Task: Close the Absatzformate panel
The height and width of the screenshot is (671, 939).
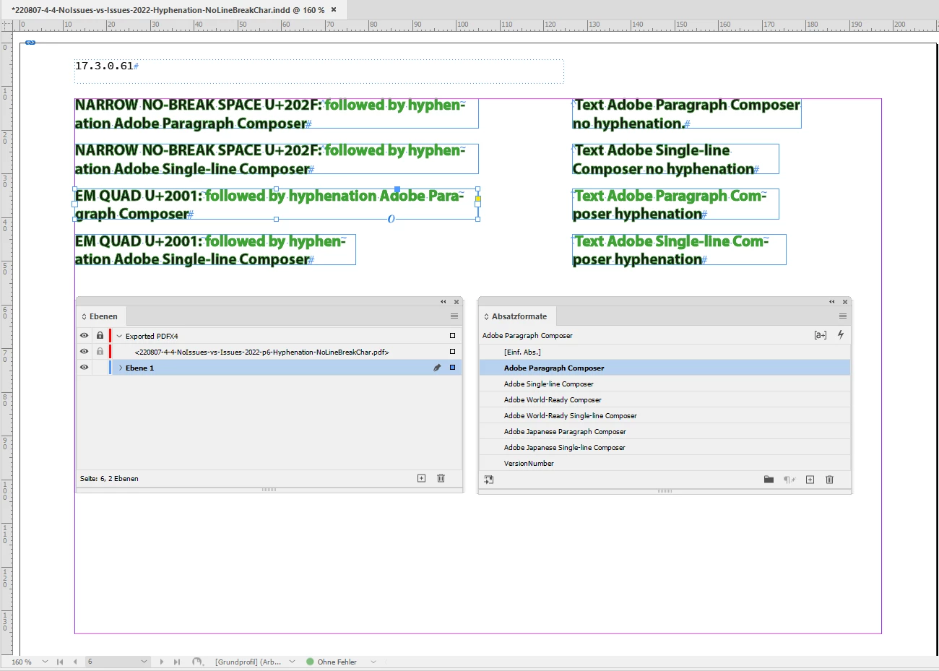Action: (845, 302)
